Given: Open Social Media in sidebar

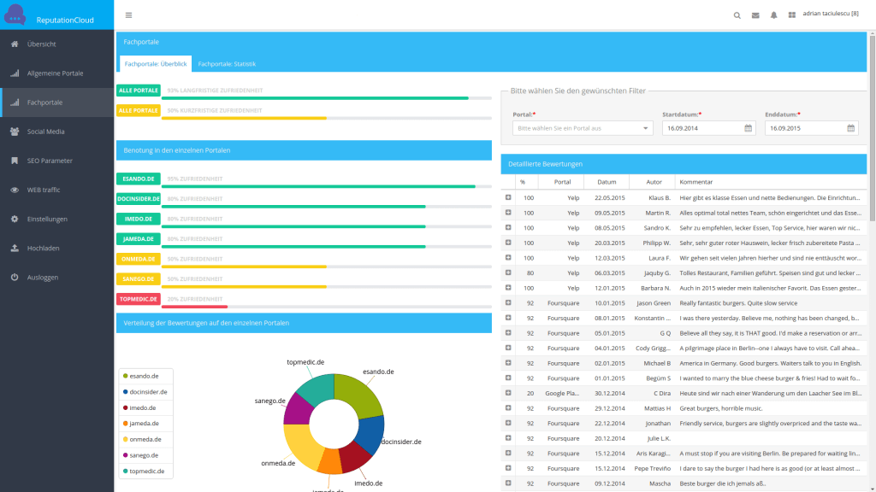Looking at the screenshot, I should click(x=45, y=132).
